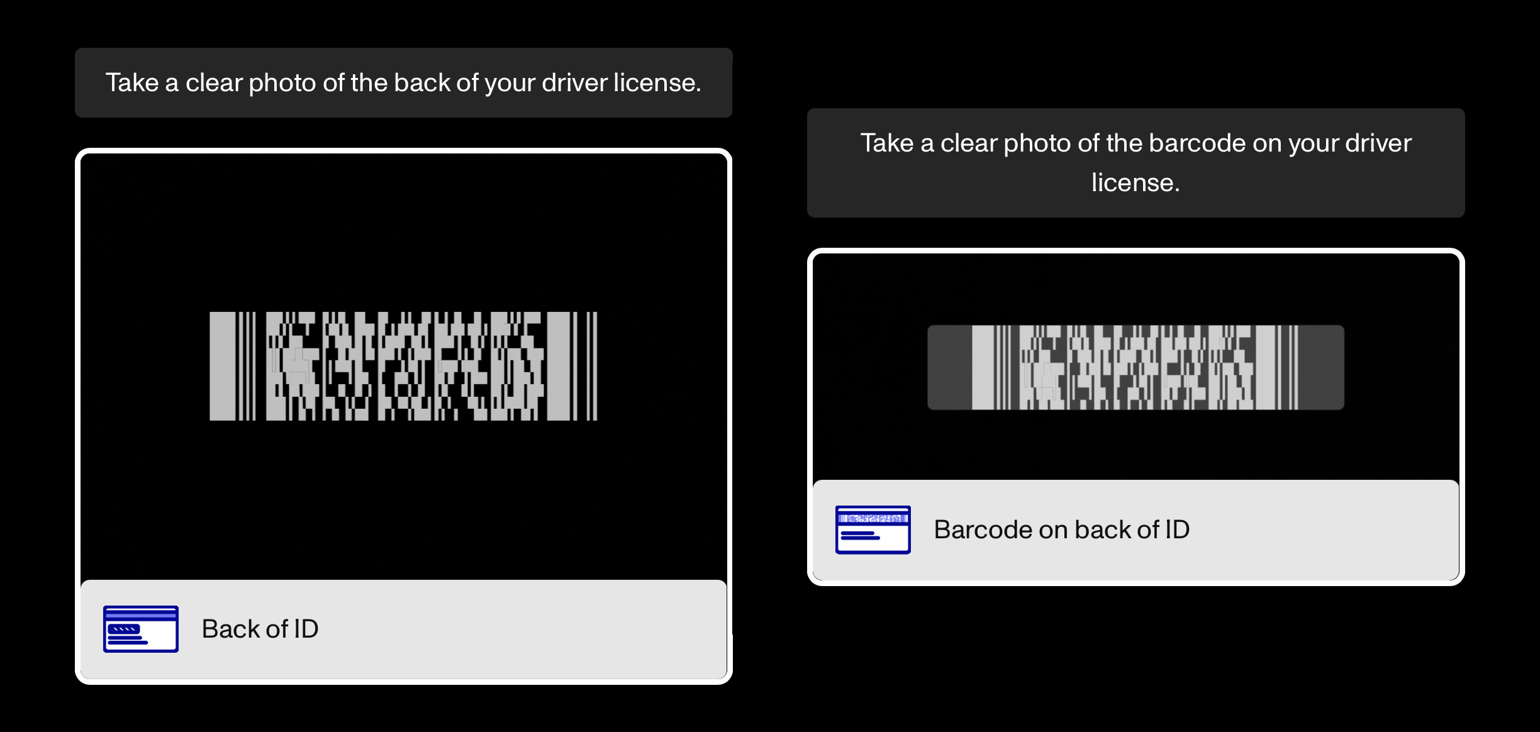This screenshot has height=732, width=1540.
Task: Tap the black preview area below the right barcode
Action: tap(1135, 445)
